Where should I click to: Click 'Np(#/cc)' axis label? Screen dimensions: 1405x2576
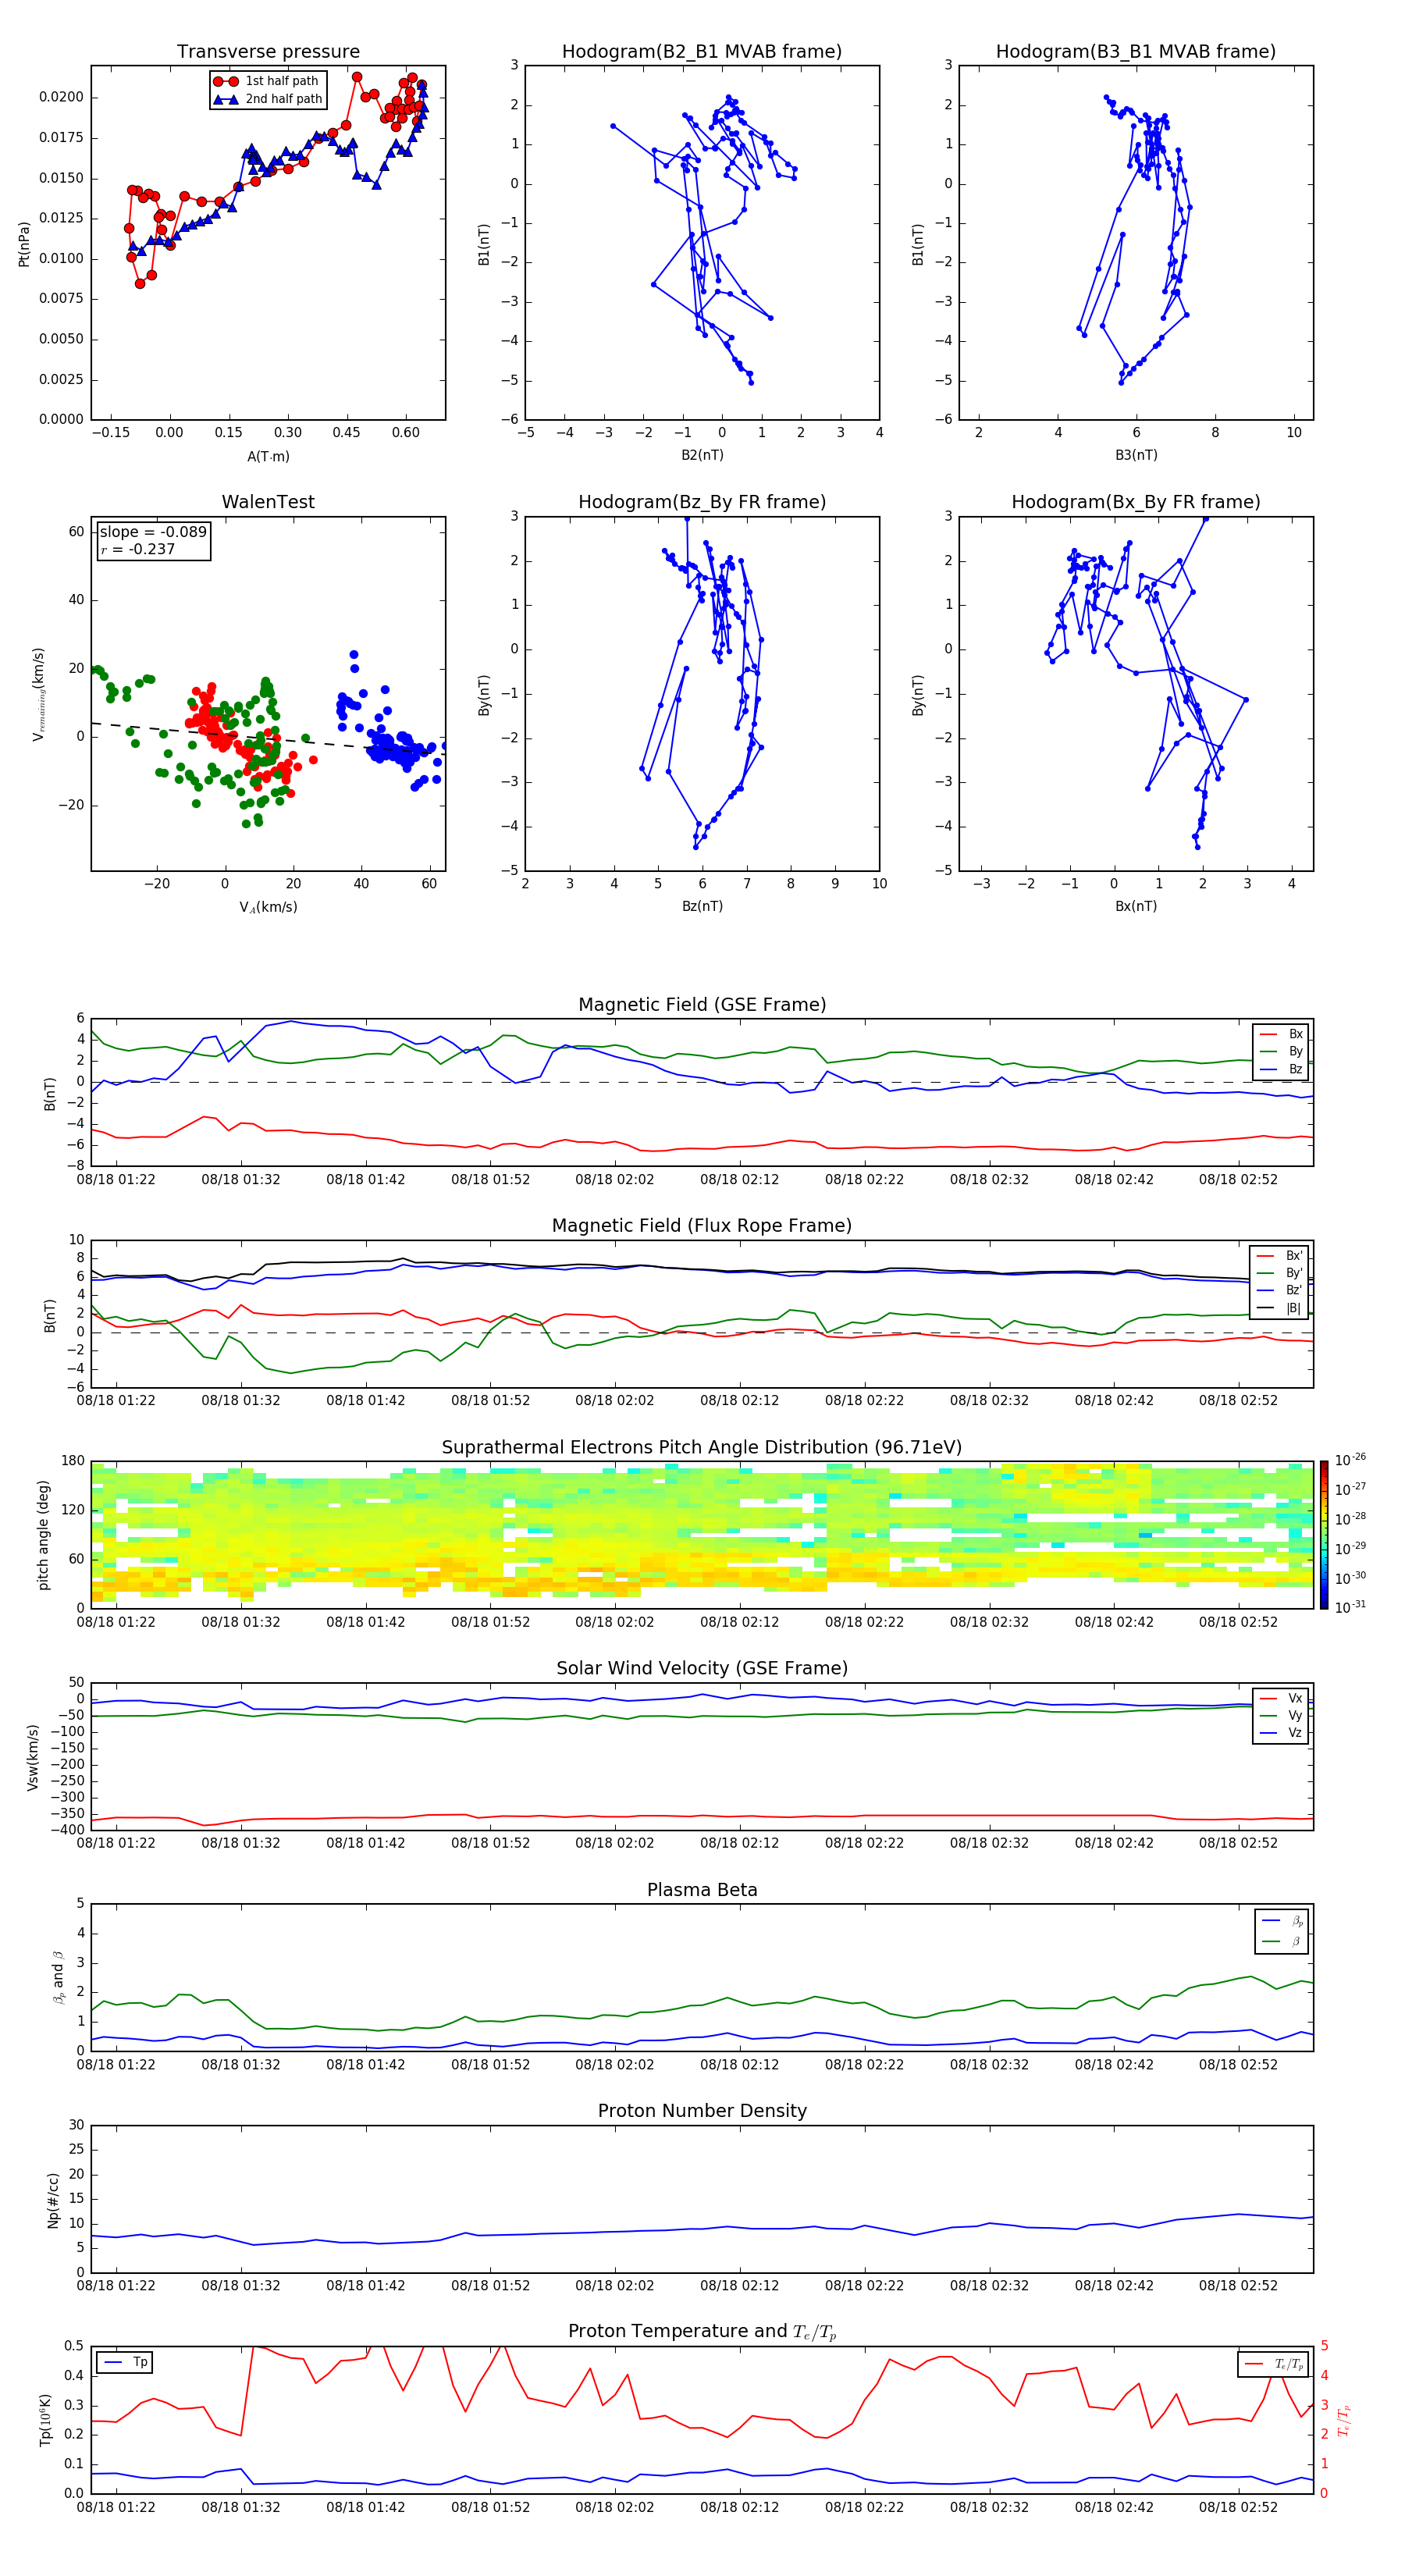(x=53, y=2199)
